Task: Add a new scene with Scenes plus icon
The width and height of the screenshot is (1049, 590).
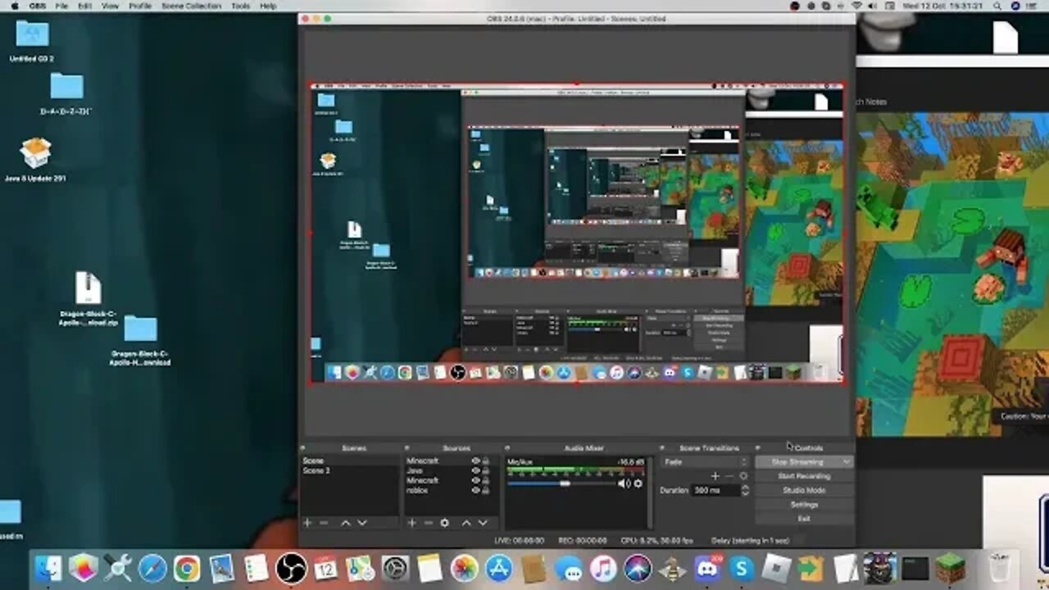Action: click(x=307, y=523)
